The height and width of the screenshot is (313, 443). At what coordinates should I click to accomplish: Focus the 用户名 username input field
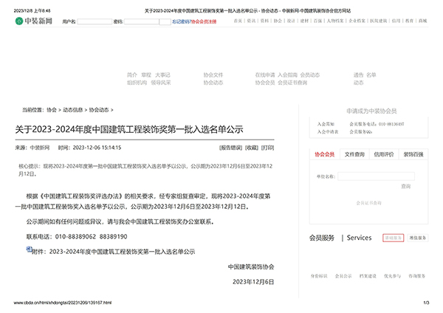[x=100, y=22]
